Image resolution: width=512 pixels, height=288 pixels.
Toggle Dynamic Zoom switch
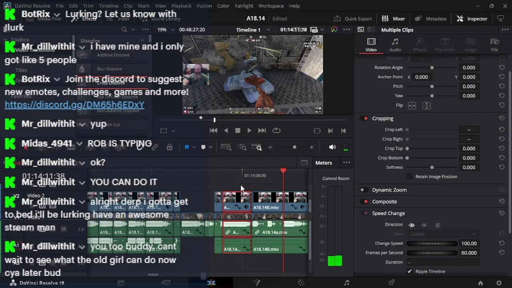point(364,190)
